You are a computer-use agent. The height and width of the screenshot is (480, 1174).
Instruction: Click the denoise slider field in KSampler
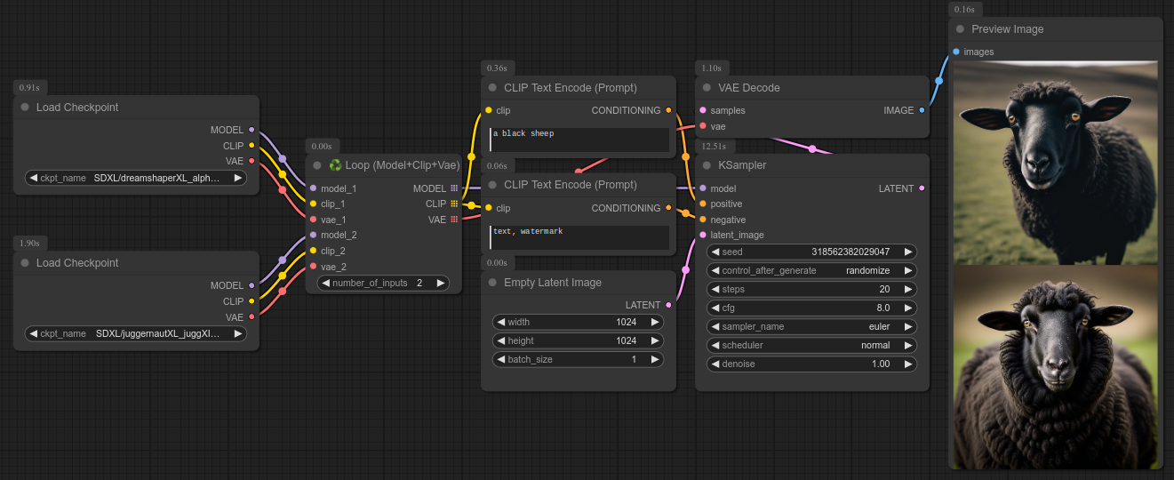pyautogui.click(x=812, y=364)
